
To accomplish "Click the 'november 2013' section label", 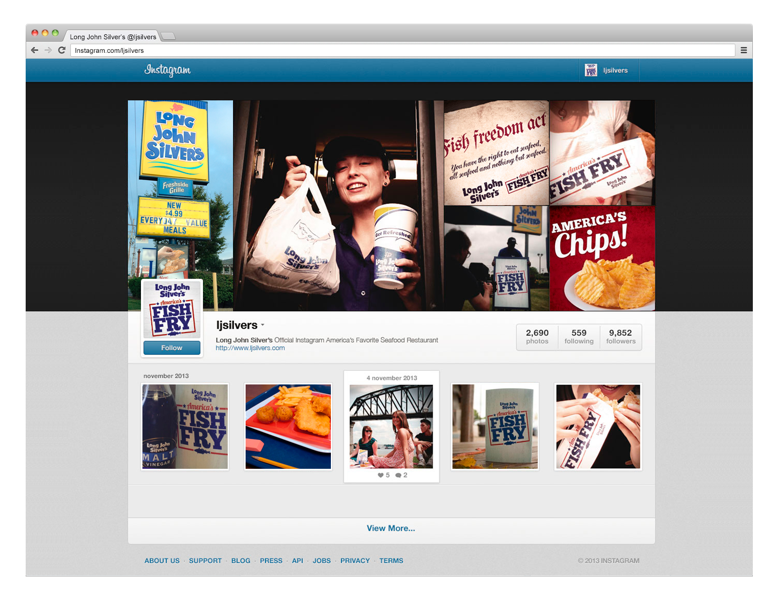I will click(166, 376).
